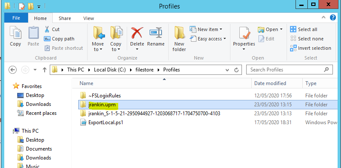Screen dimensions: 341x168
Task: Open the Customize Quick Access Toolbar dropdown
Action: click(x=39, y=7)
